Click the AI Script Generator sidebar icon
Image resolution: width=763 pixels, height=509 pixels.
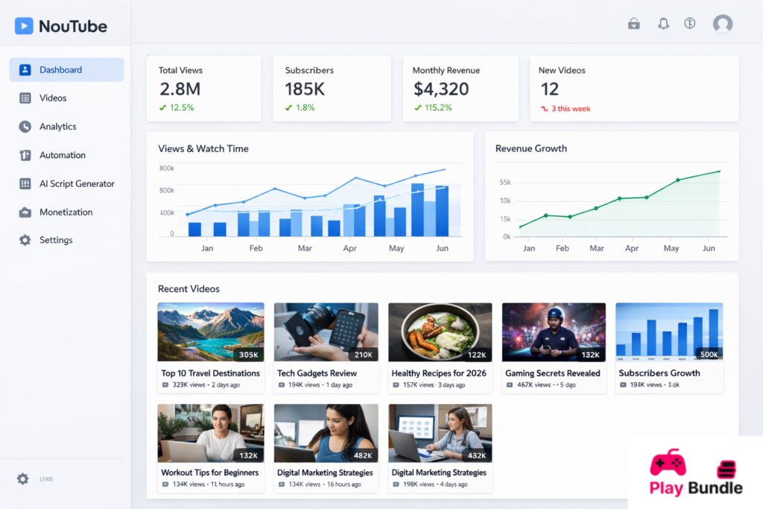point(25,184)
